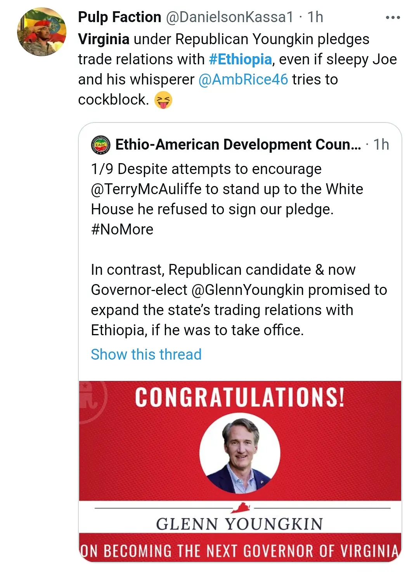Open the circular Glenn Youngkin portrait photo
This screenshot has height=572, width=419.
pyautogui.click(x=240, y=453)
